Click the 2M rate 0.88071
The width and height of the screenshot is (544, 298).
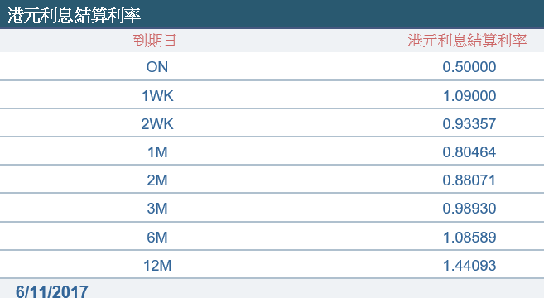pos(469,180)
